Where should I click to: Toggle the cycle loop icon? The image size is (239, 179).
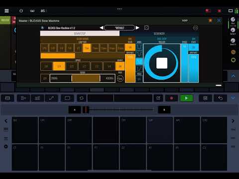click(81, 98)
